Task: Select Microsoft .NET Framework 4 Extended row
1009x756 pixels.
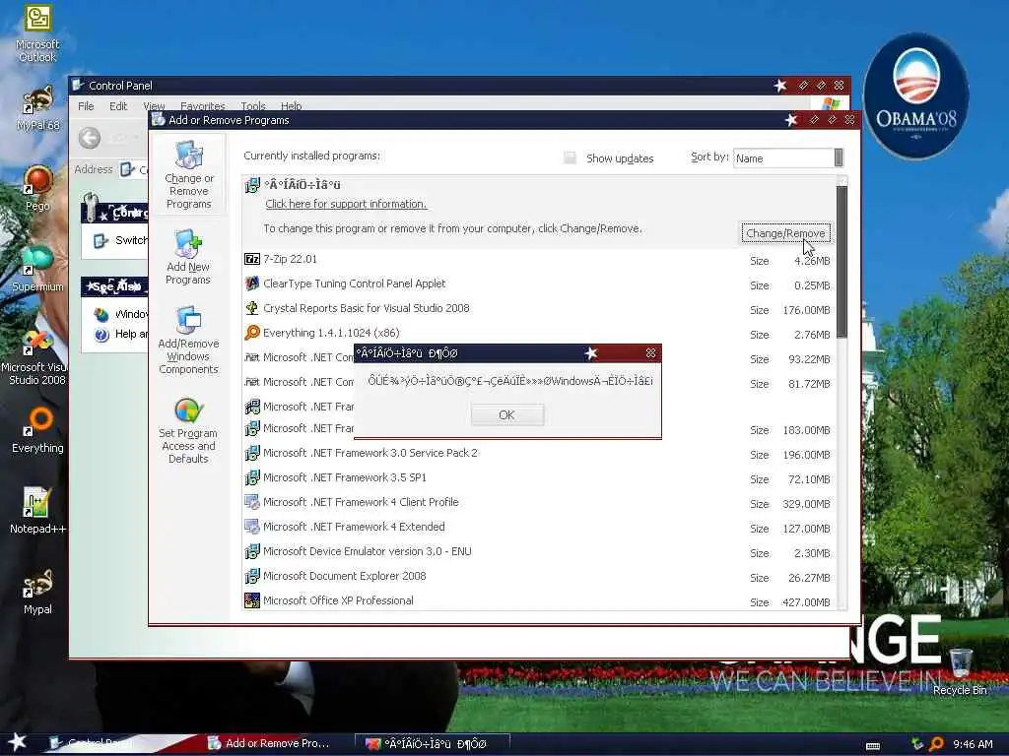Action: [x=539, y=528]
